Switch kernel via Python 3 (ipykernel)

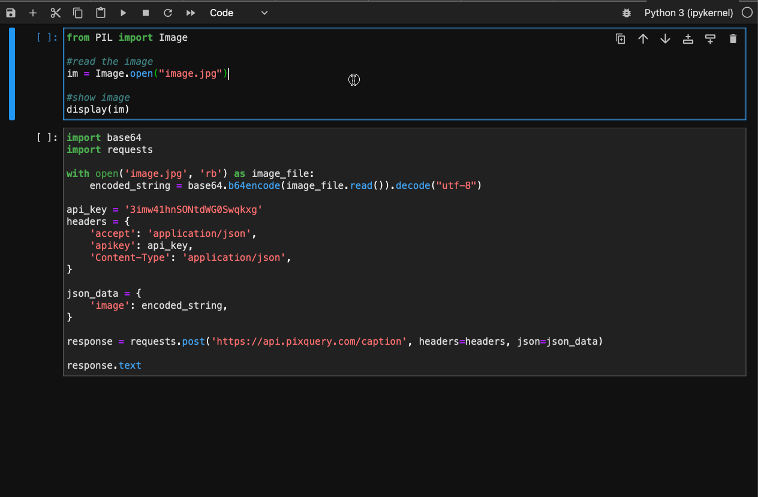[x=688, y=13]
